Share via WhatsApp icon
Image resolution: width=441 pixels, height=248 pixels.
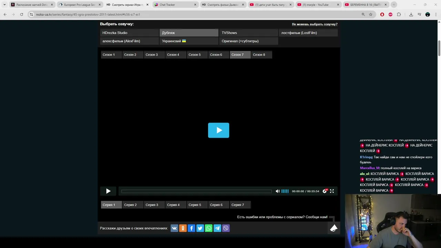(x=209, y=228)
